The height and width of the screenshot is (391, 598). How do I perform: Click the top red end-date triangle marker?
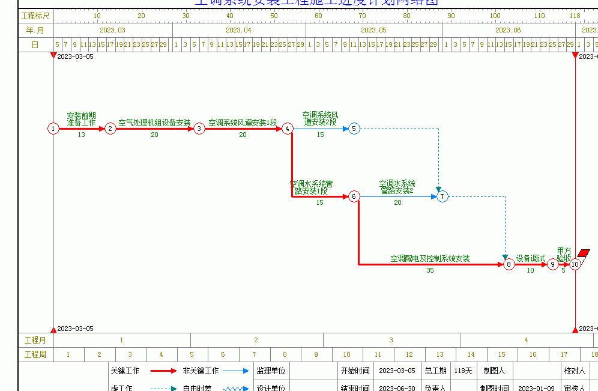click(x=575, y=56)
